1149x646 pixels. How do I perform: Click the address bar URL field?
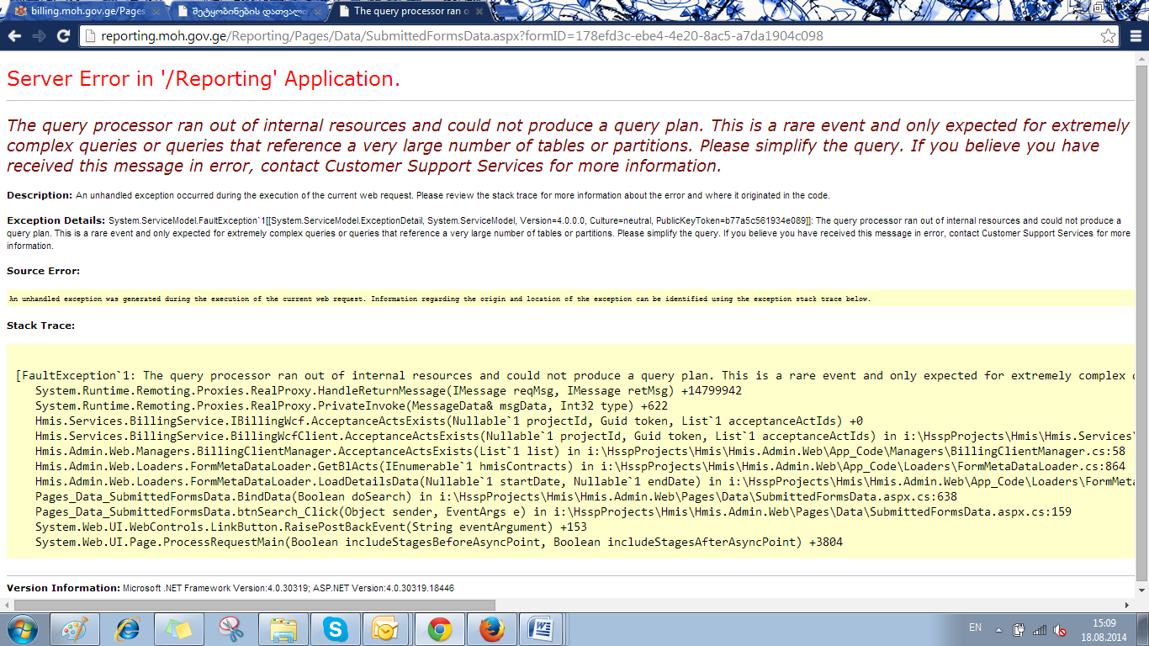pyautogui.click(x=589, y=36)
